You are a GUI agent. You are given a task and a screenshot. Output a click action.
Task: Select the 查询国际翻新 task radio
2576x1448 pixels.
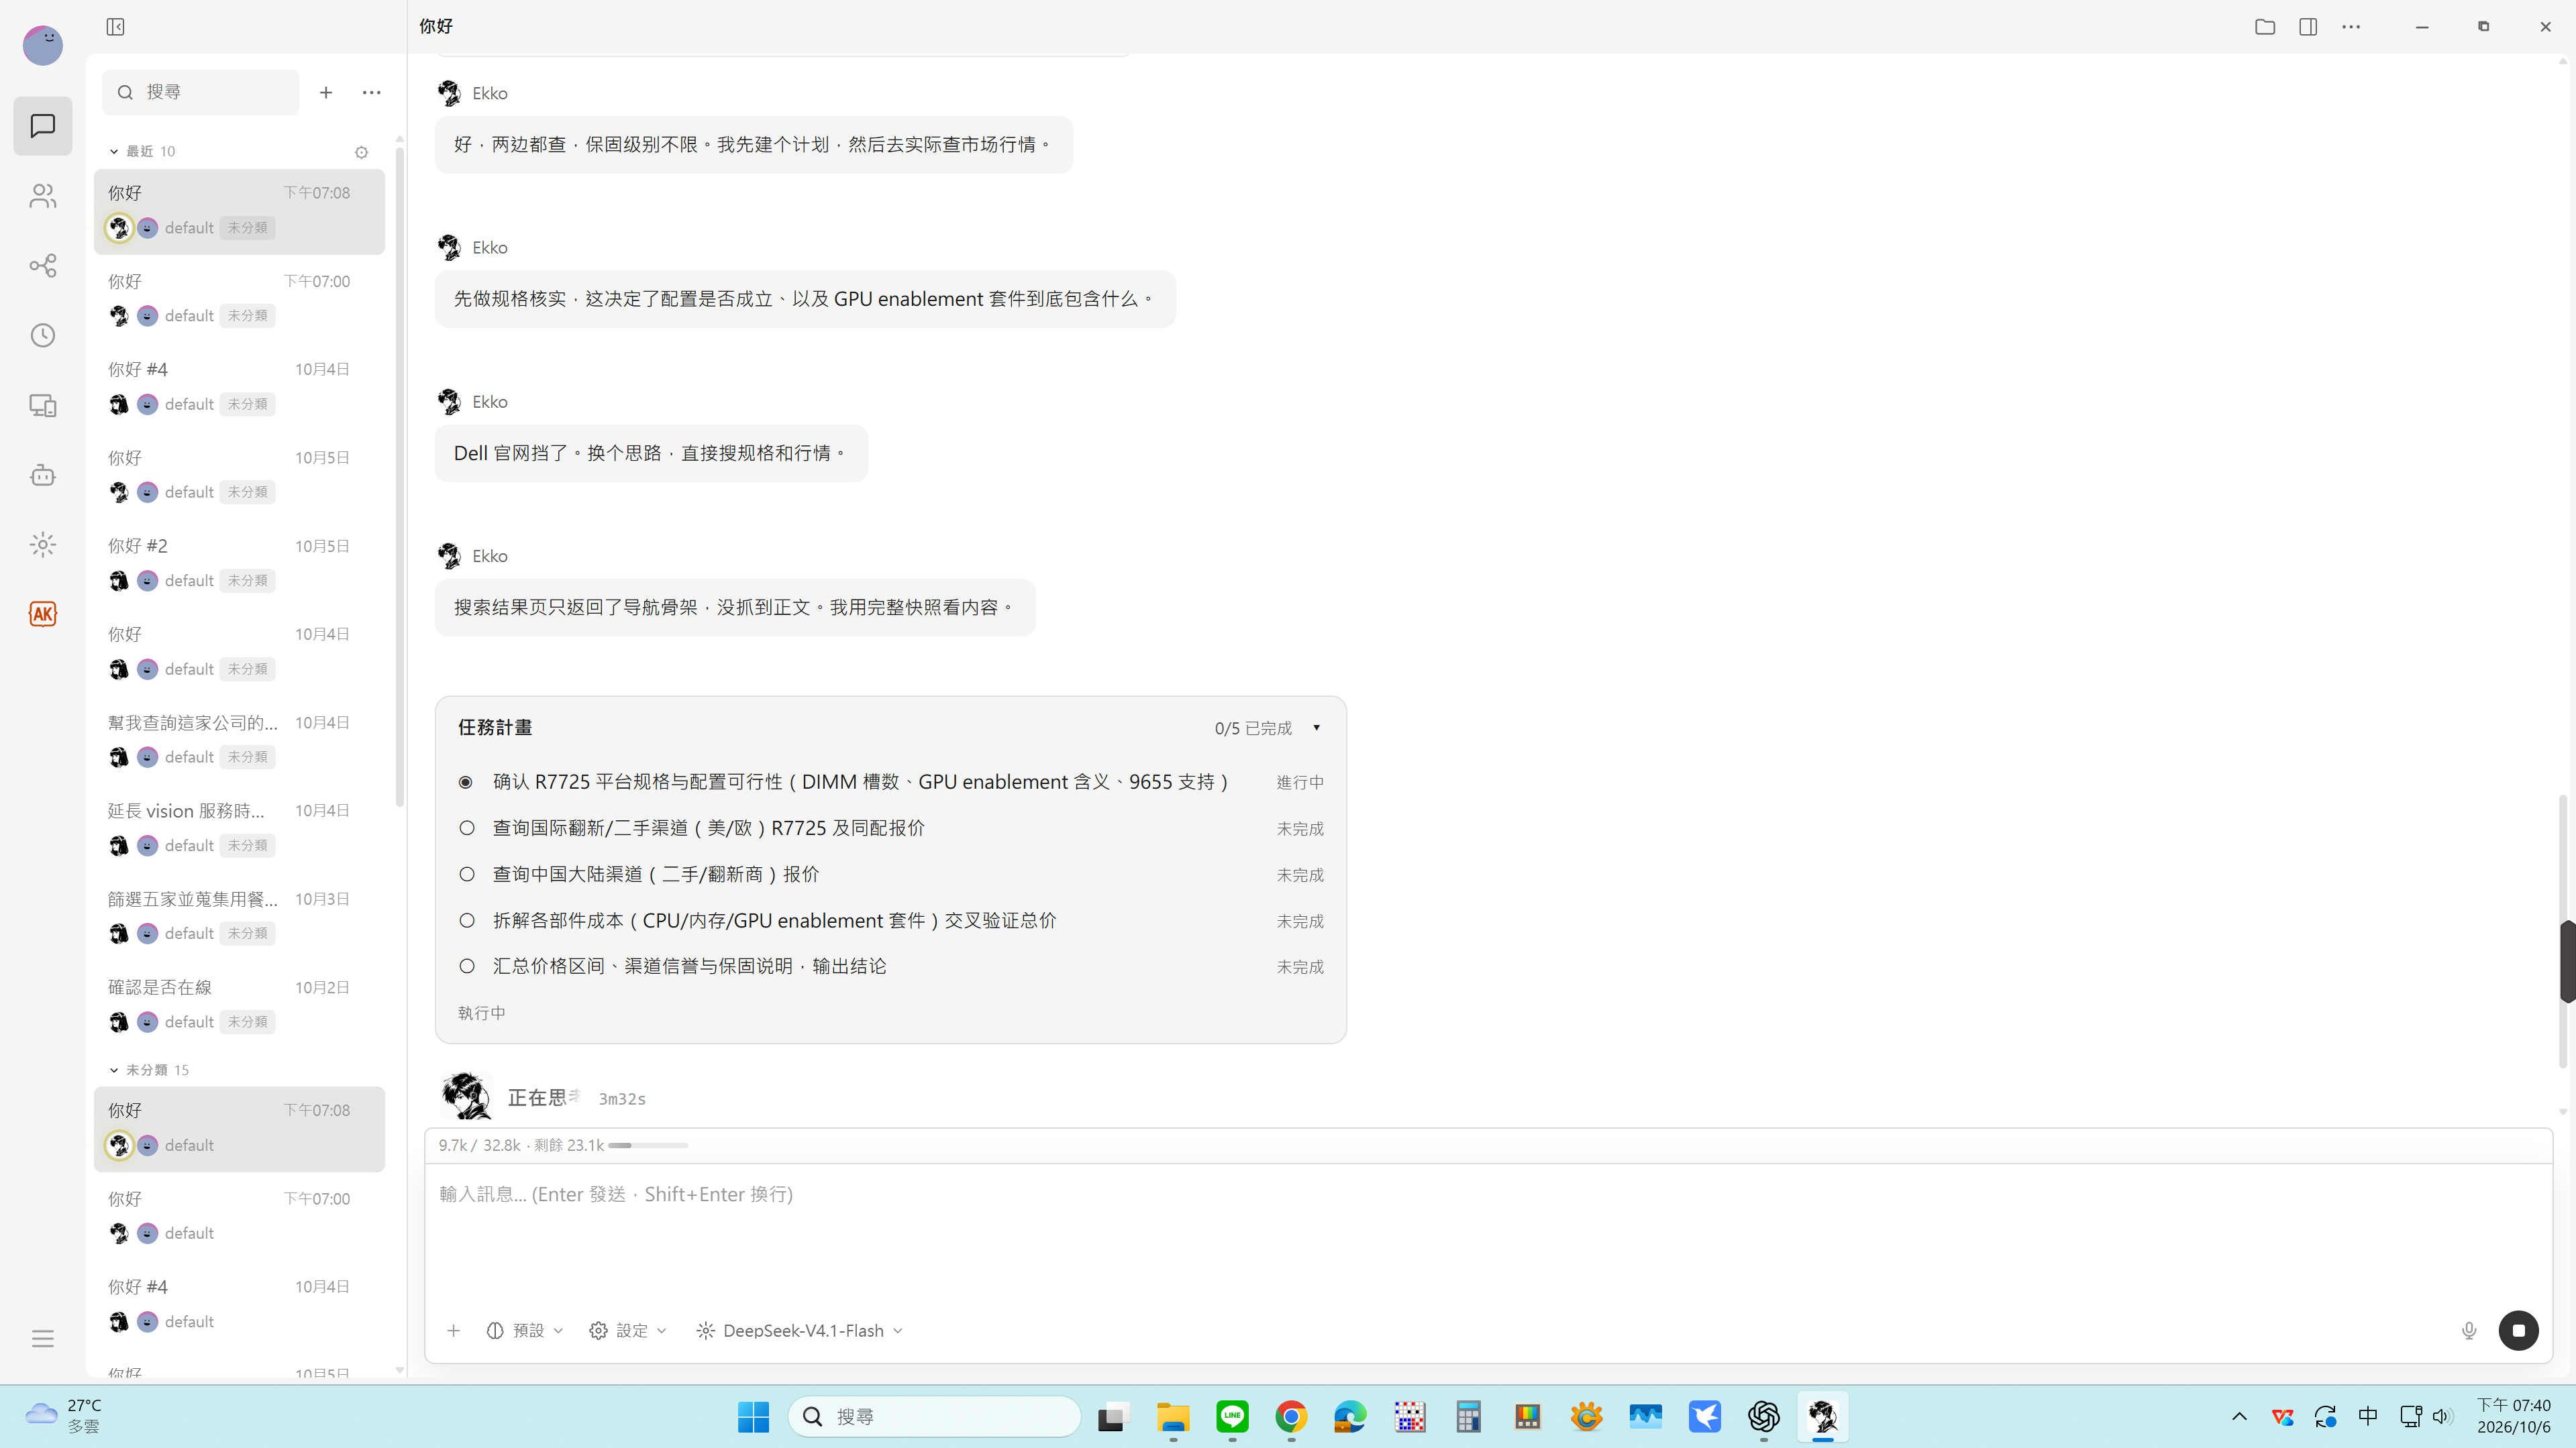click(x=467, y=828)
